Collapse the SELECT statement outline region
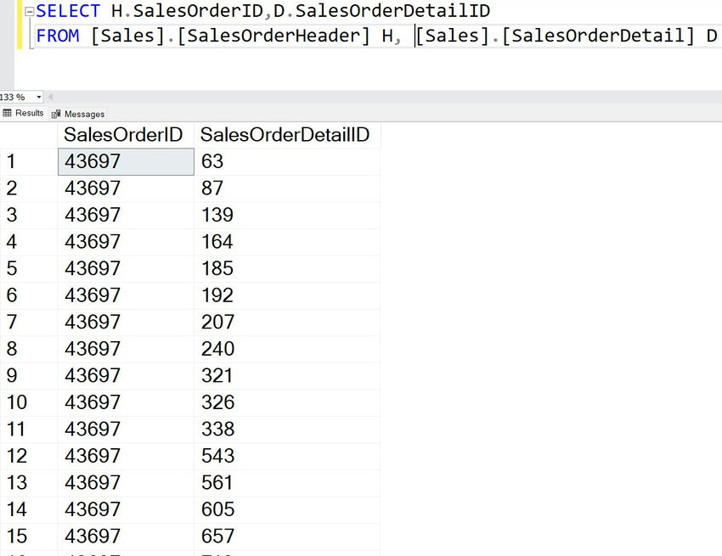722x556 pixels. click(28, 11)
